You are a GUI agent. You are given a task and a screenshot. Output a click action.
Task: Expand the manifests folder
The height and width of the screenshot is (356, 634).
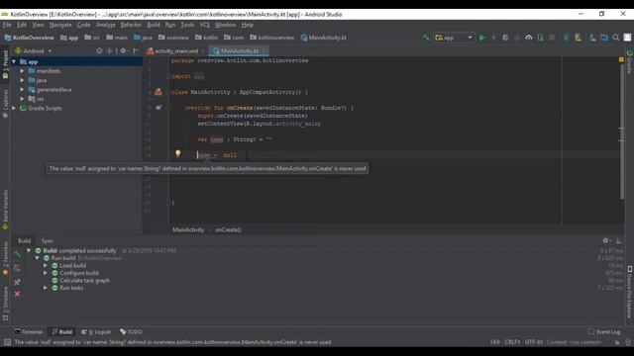(x=22, y=71)
